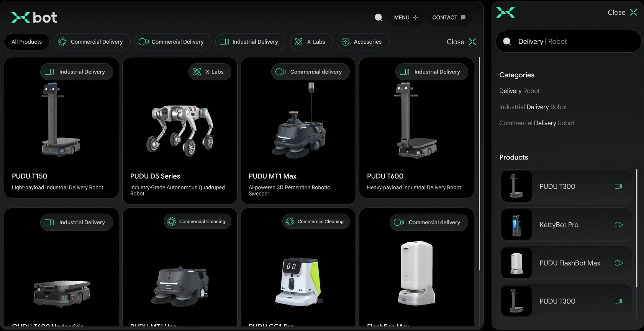Screen dimensions: 644x331
Task: Open PUDU T150 robot image
Action: click(x=61, y=120)
